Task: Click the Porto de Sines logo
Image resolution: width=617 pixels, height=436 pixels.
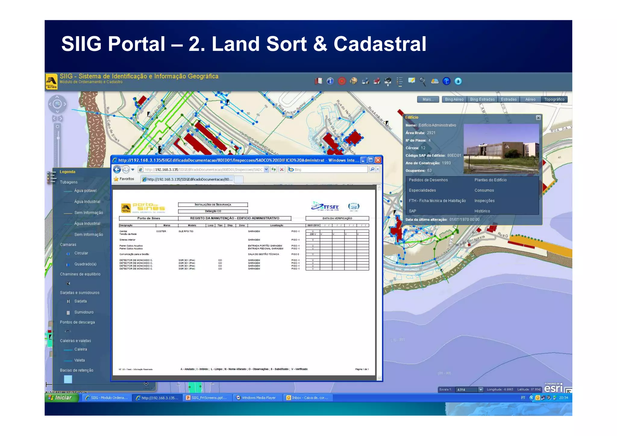Action: [51, 81]
